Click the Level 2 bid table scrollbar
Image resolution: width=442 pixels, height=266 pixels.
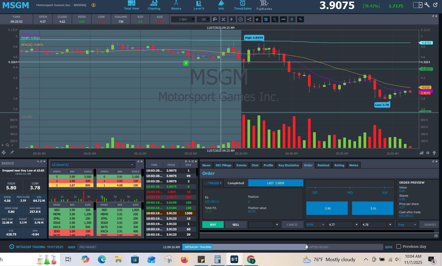pos(94,173)
